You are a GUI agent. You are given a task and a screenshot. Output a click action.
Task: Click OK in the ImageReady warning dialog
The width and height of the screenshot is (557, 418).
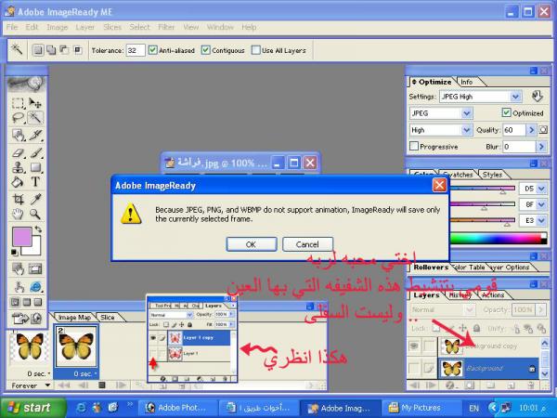[x=252, y=244]
